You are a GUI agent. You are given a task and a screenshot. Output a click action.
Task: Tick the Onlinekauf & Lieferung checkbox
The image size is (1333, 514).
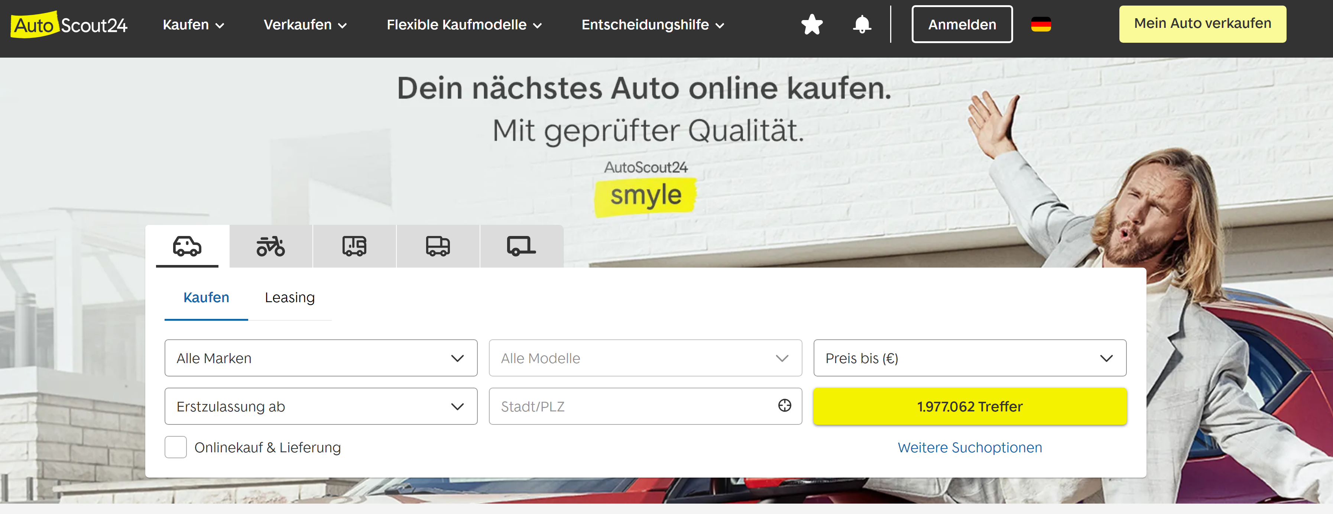(175, 447)
